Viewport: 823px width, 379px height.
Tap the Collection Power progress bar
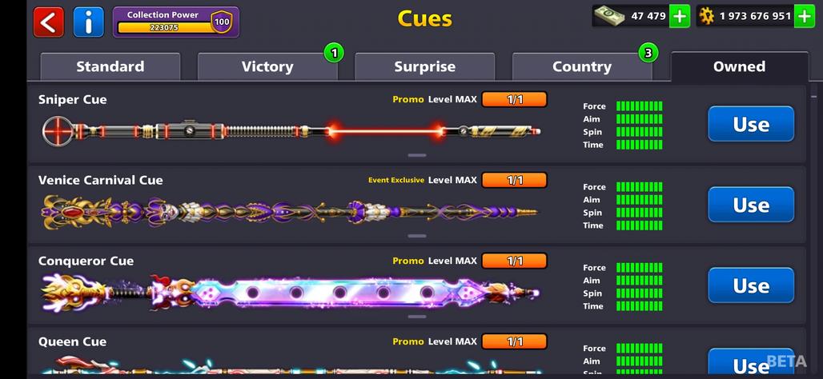[x=165, y=27]
